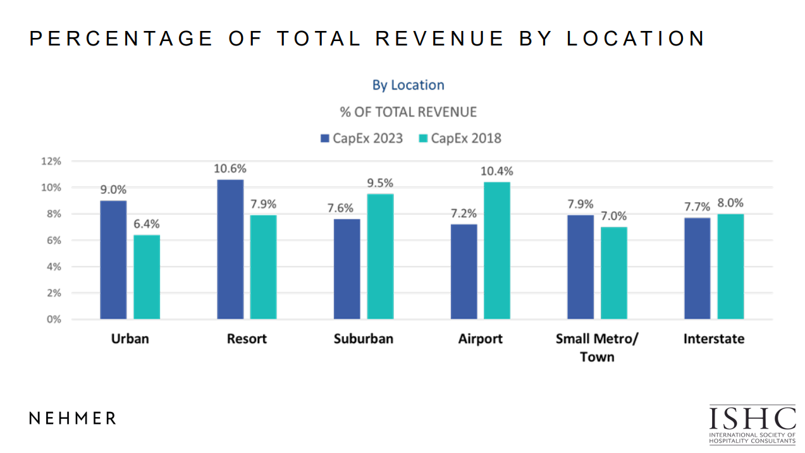Select the "% OF TOTAL REVENUE" subtitle

(x=408, y=112)
